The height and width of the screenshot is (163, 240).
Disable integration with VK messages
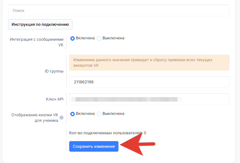(x=99, y=38)
